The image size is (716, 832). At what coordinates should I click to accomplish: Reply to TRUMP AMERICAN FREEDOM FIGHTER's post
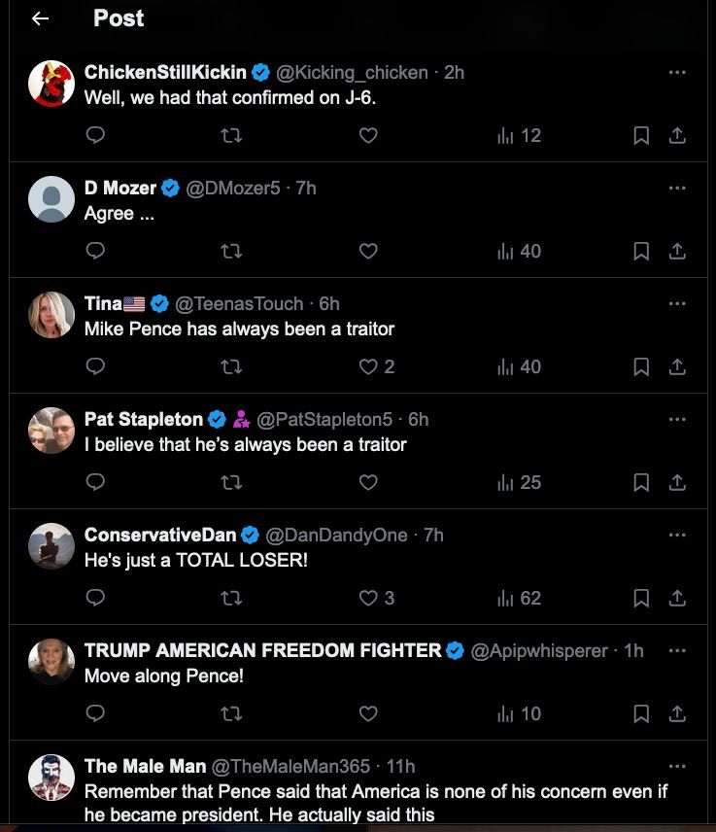point(95,714)
